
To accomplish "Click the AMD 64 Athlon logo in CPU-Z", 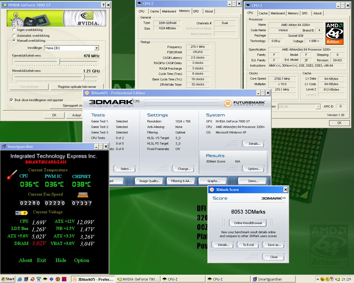I will 334,33.
